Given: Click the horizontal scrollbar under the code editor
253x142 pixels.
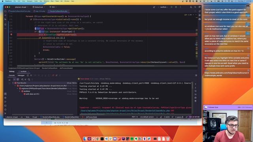Looking at the screenshot, I should (85, 66).
